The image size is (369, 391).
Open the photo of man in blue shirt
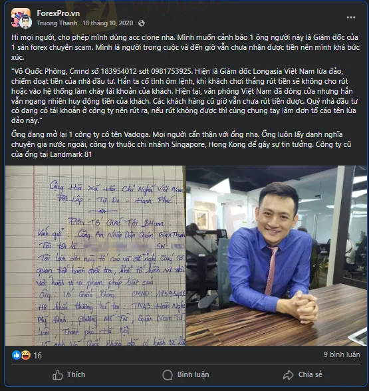[x=277, y=255]
